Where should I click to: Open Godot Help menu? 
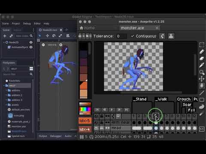click(46, 24)
